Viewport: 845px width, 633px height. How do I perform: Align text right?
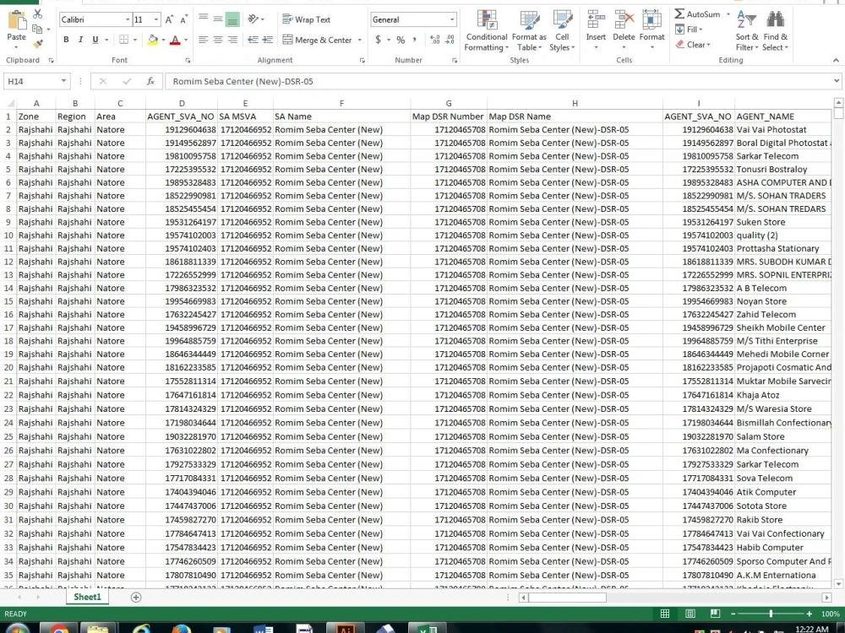click(232, 40)
